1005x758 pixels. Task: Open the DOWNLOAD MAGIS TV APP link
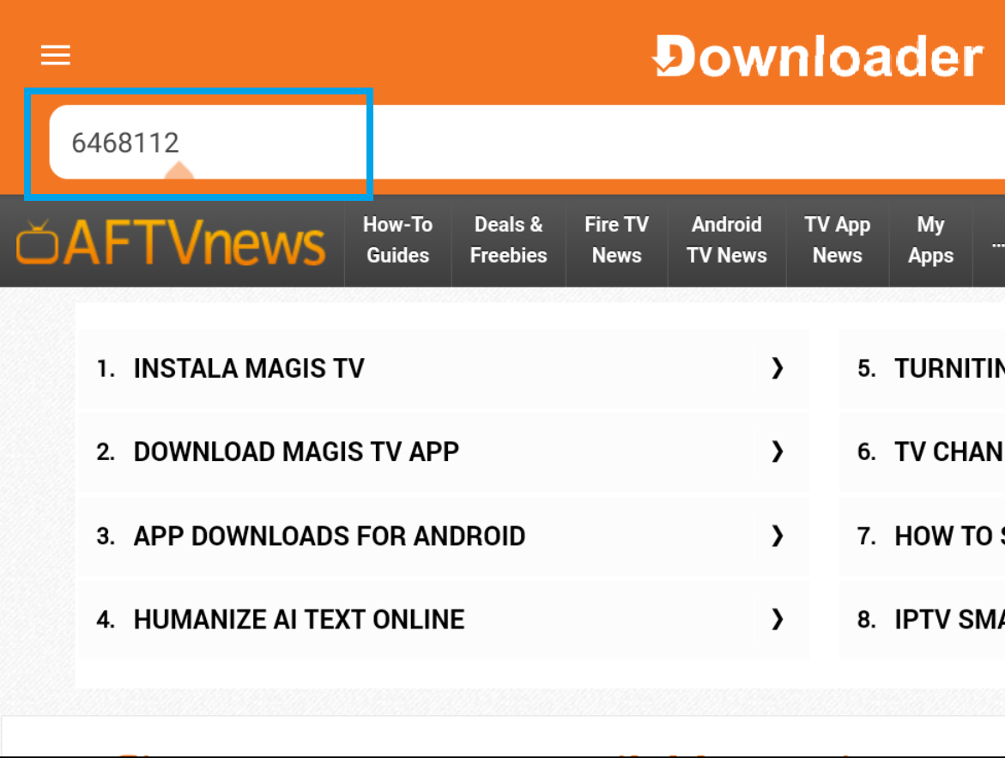296,452
